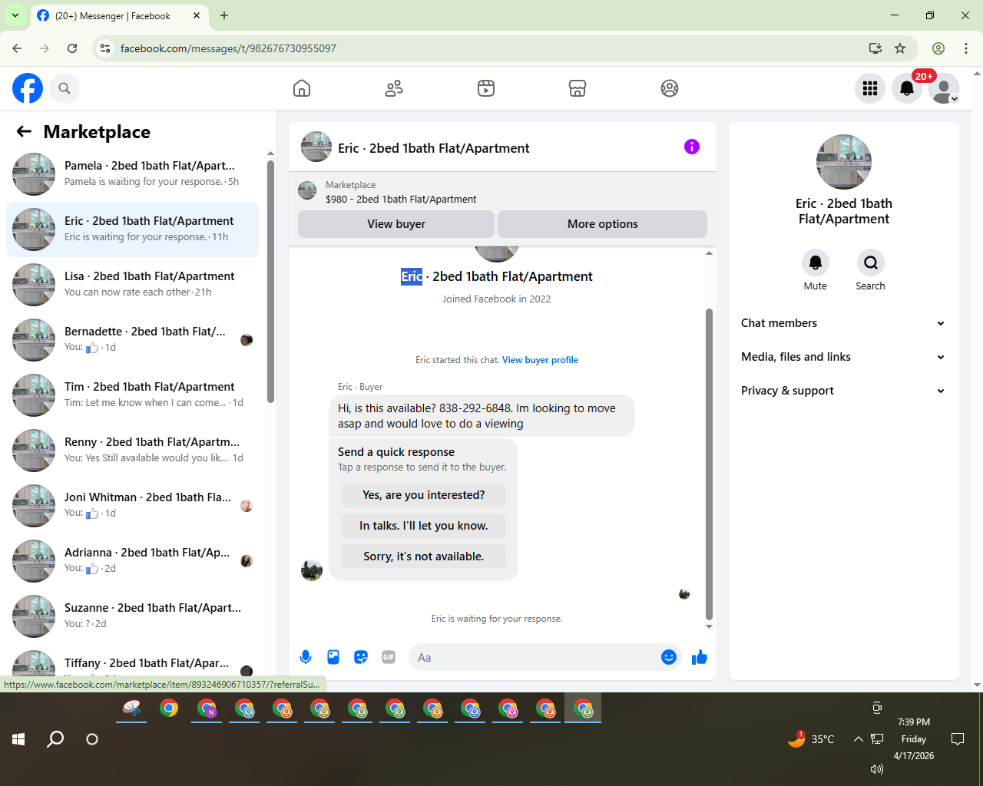The width and height of the screenshot is (983, 786).
Task: Search in conversation using magnifier icon
Action: click(870, 263)
